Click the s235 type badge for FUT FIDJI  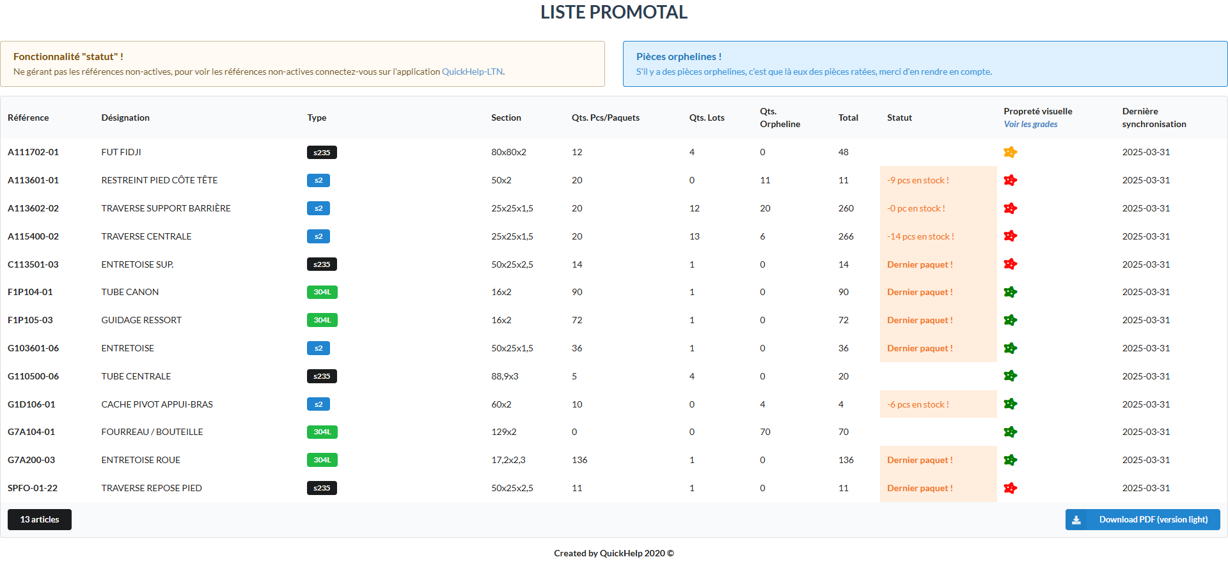click(x=322, y=152)
